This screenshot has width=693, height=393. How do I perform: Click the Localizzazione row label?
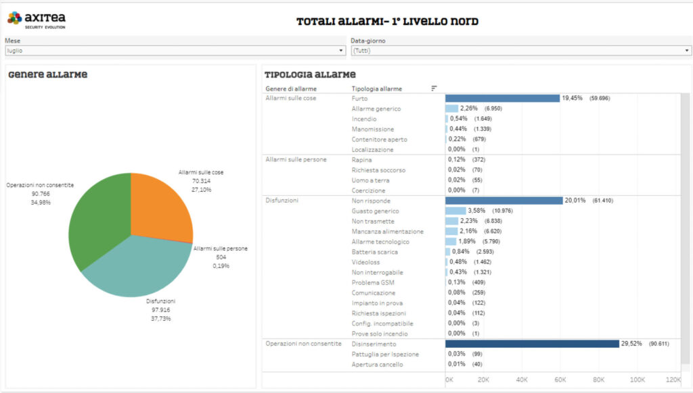[x=372, y=149]
